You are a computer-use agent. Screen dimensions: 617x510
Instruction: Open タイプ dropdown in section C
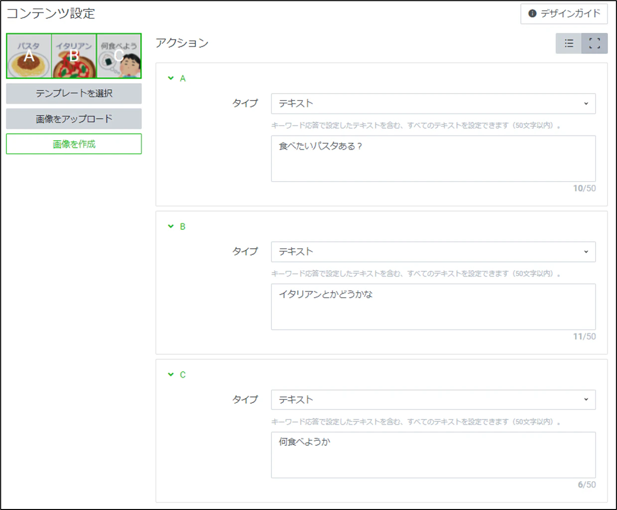coord(433,400)
